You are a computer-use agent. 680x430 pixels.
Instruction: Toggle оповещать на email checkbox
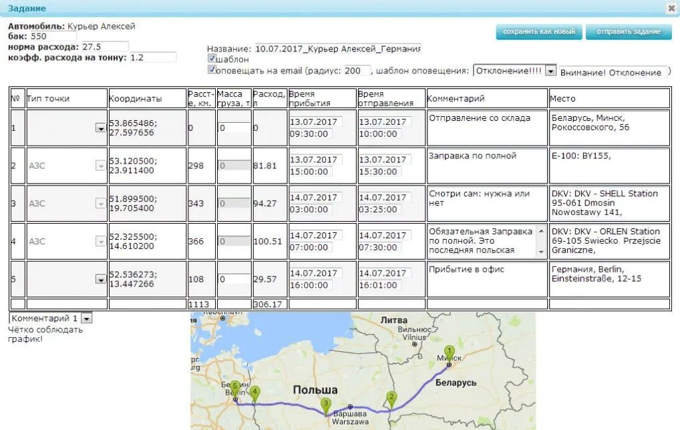212,69
